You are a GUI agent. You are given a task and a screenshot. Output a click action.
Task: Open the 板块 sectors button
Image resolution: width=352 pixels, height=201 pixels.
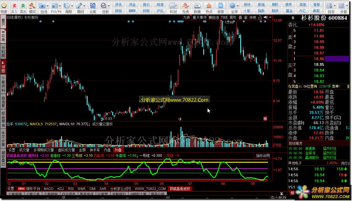tap(247, 5)
